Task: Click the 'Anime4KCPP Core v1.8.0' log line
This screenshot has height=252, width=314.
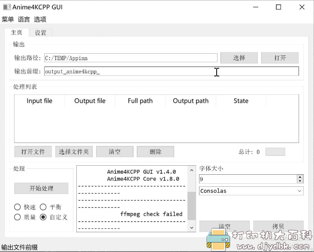Action: pyautogui.click(x=143, y=179)
